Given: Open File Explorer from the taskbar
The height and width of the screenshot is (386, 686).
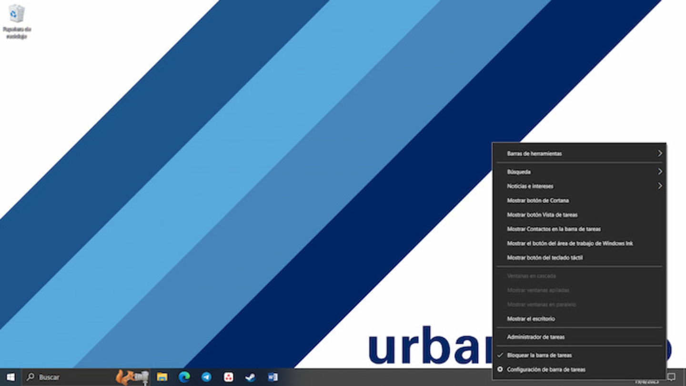Looking at the screenshot, I should pos(162,377).
